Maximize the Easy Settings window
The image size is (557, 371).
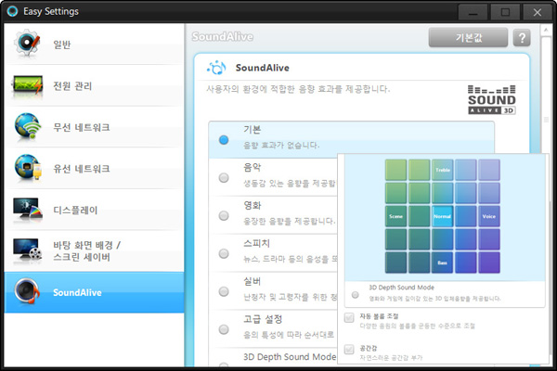(505, 12)
